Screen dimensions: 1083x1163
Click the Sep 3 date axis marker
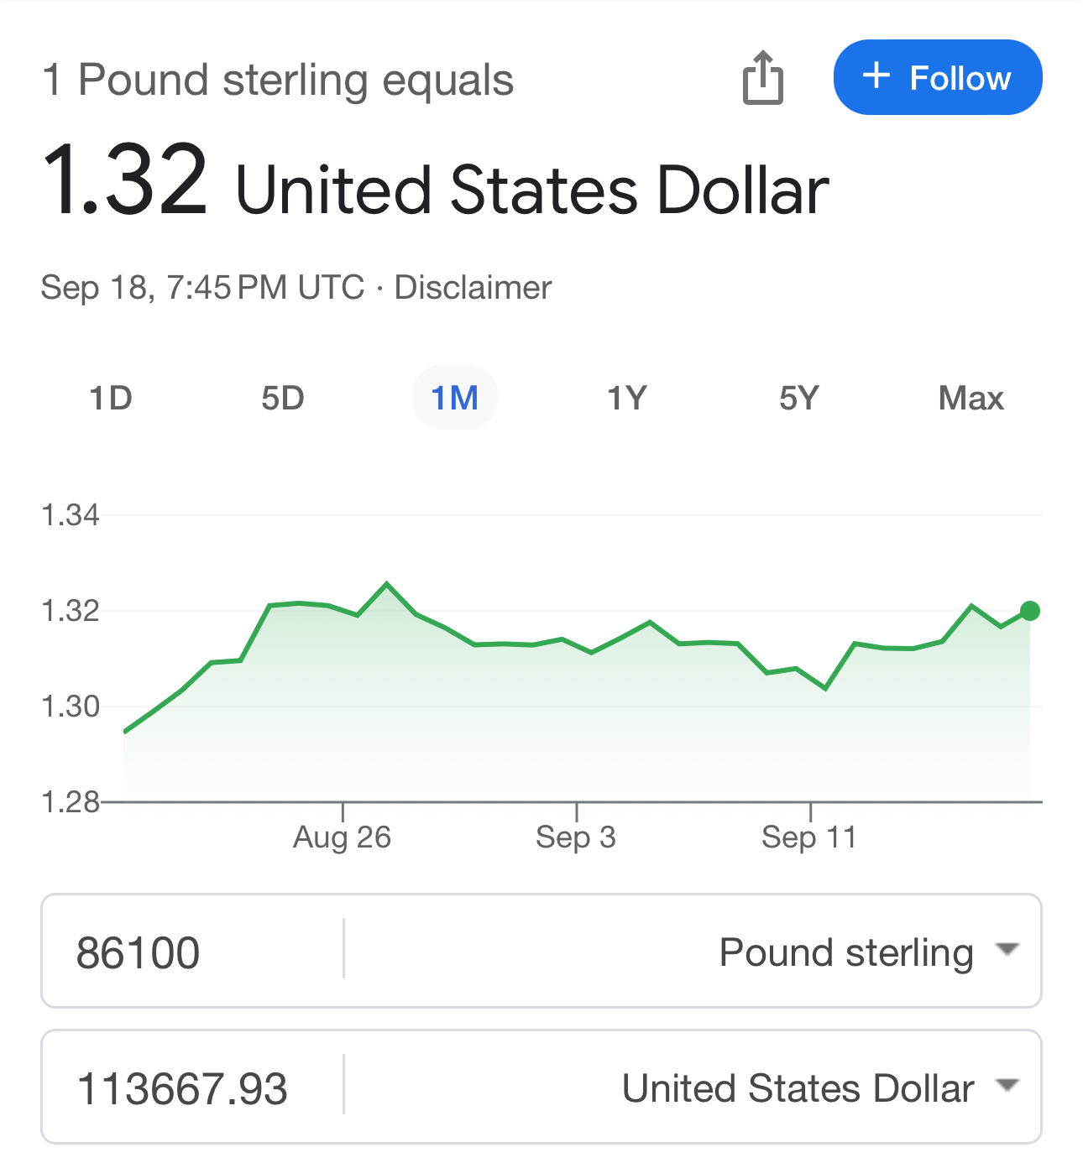[x=576, y=837]
